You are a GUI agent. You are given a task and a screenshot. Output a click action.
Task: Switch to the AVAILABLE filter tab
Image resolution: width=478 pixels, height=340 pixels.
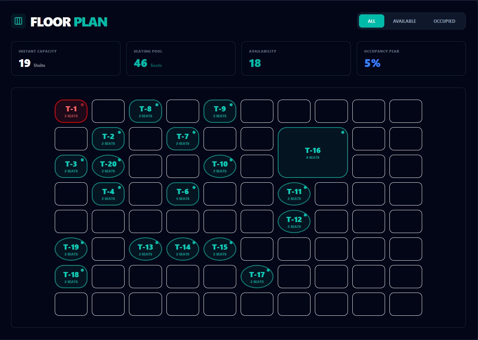pyautogui.click(x=404, y=21)
